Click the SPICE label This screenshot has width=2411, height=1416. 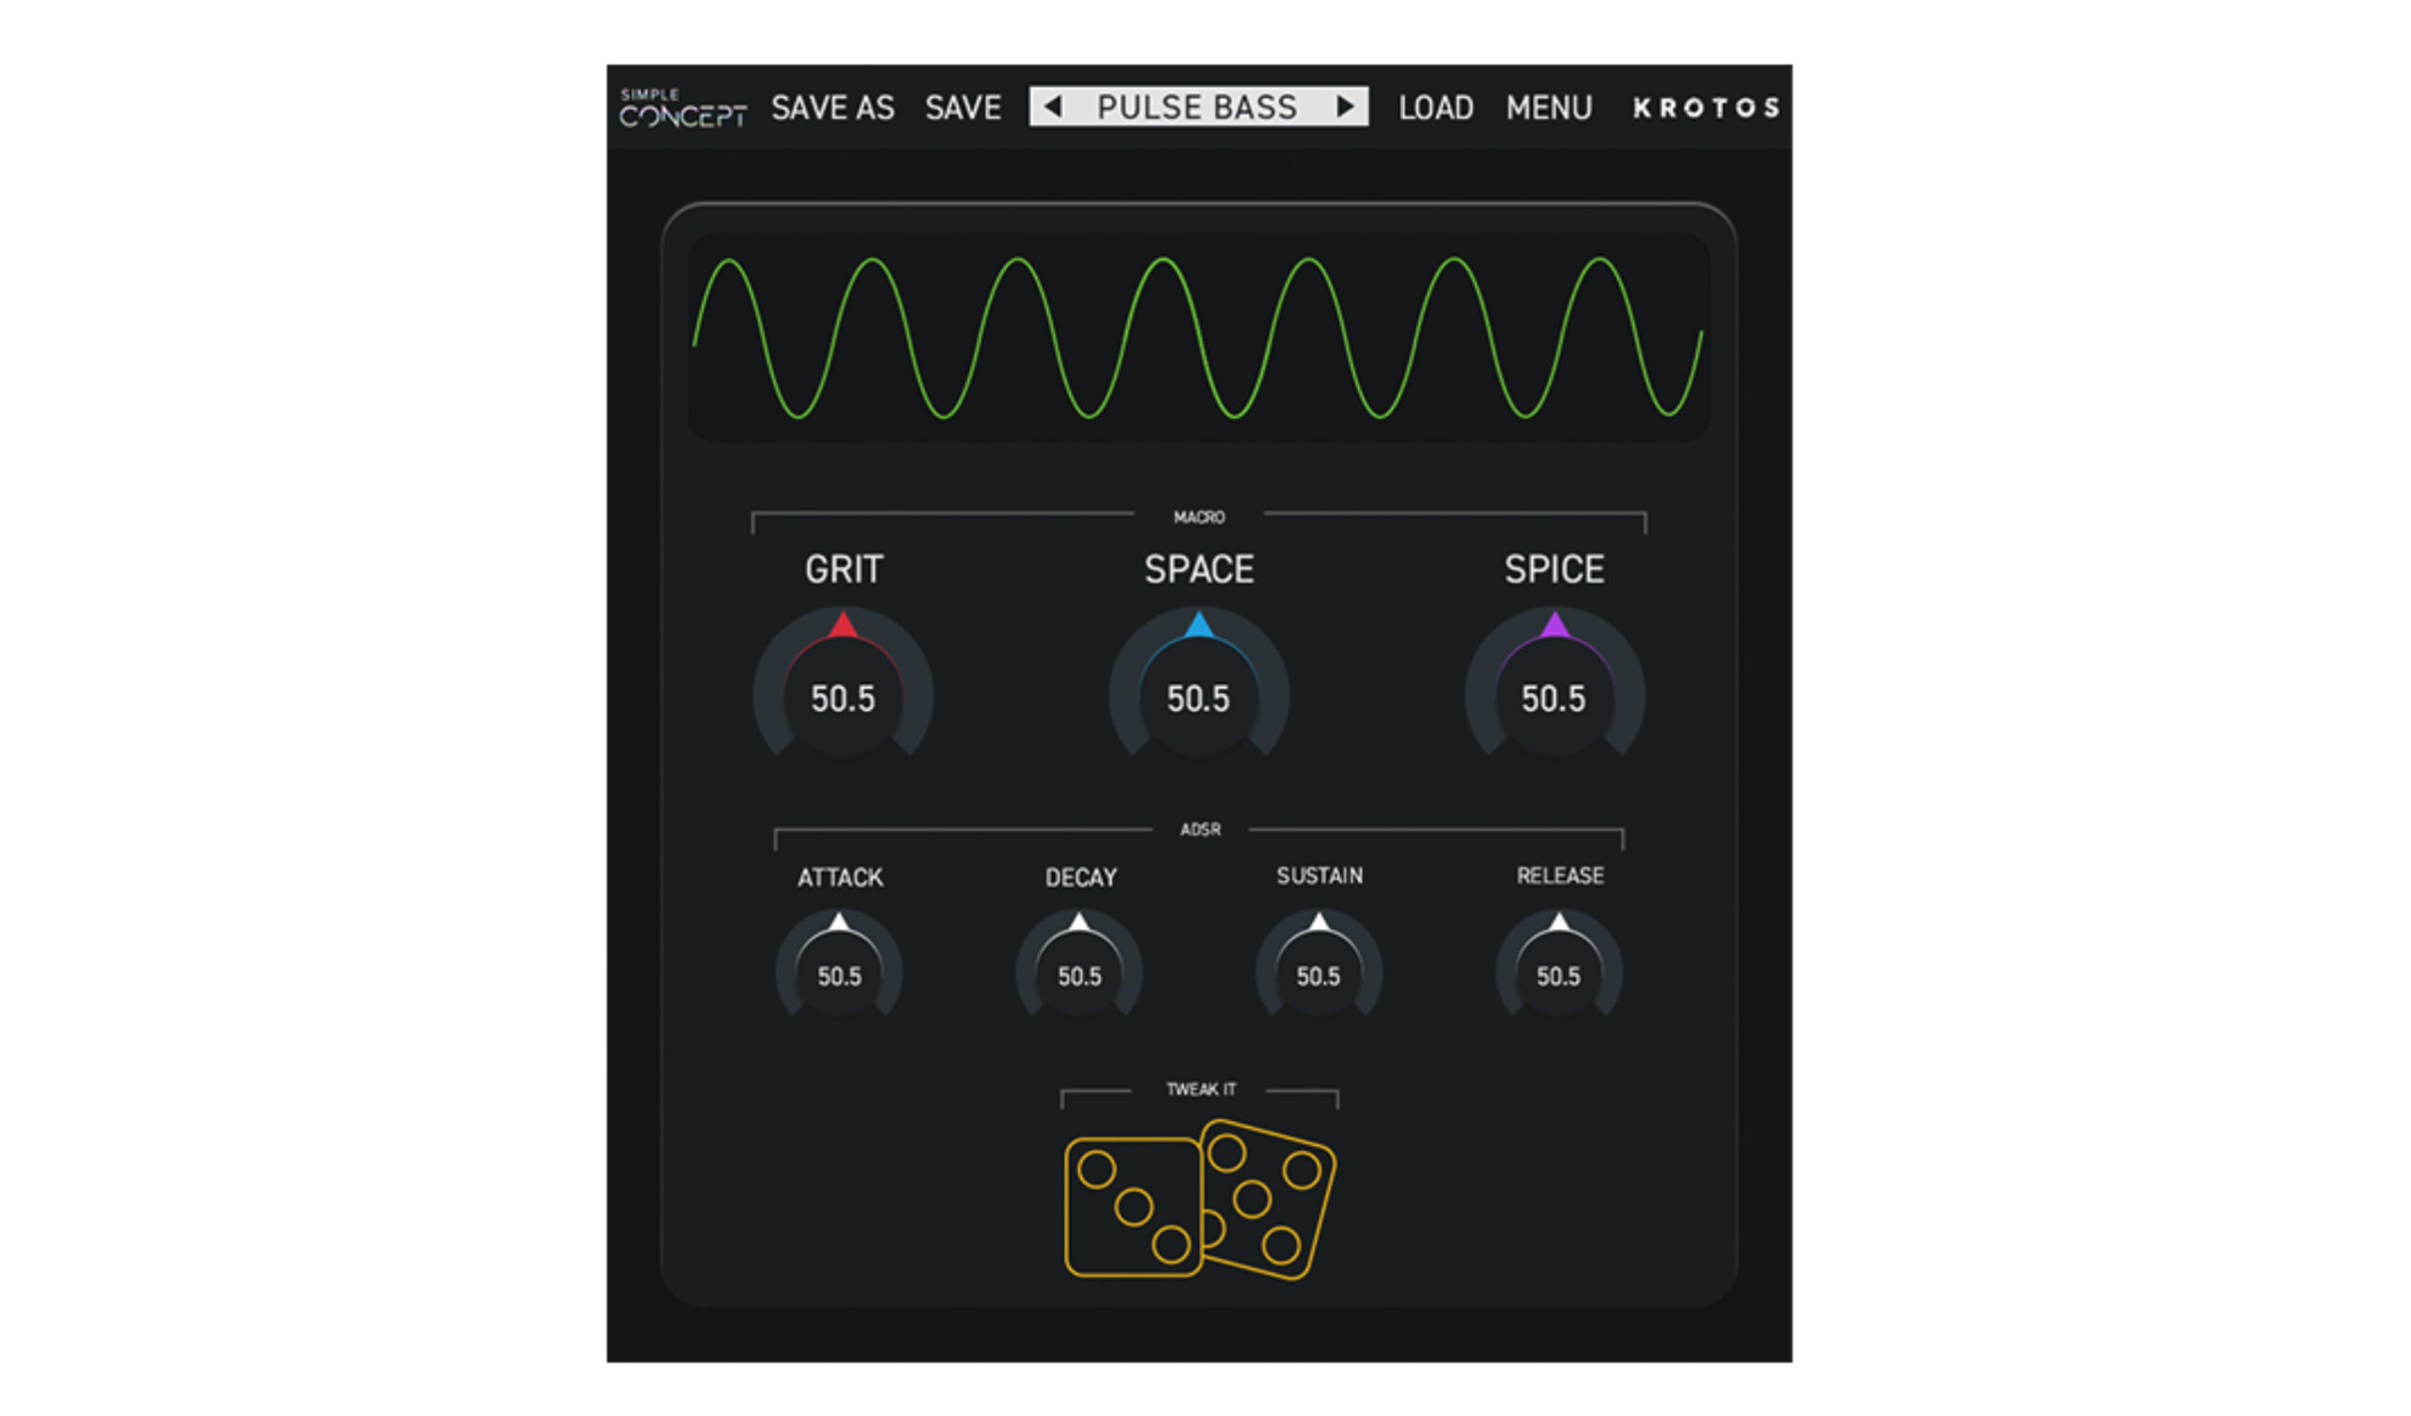(x=1554, y=570)
